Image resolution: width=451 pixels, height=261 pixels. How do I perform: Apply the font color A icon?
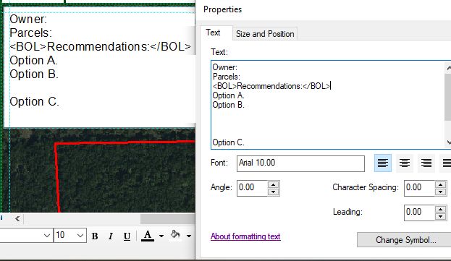click(x=148, y=236)
